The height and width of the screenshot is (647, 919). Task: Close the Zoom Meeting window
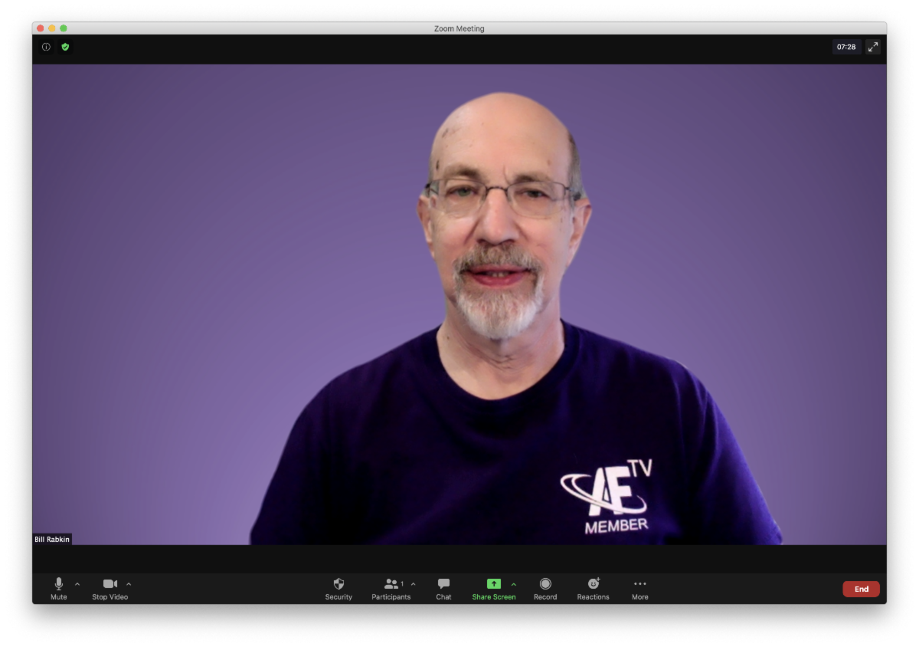tap(41, 28)
